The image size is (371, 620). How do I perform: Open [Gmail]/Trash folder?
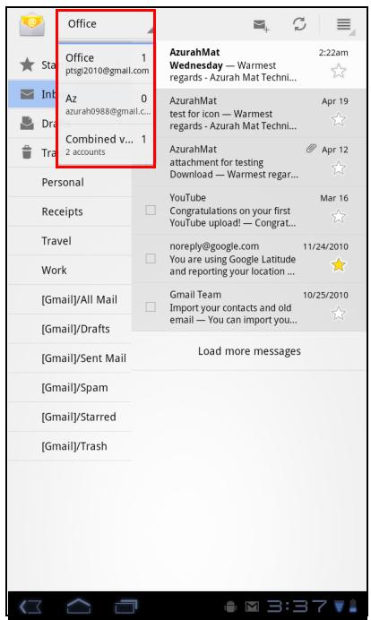coord(70,446)
